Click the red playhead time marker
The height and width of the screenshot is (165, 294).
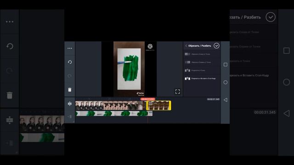tap(148, 99)
